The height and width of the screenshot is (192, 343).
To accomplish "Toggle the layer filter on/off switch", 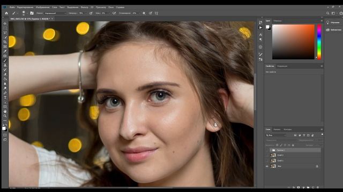I will (x=322, y=134).
